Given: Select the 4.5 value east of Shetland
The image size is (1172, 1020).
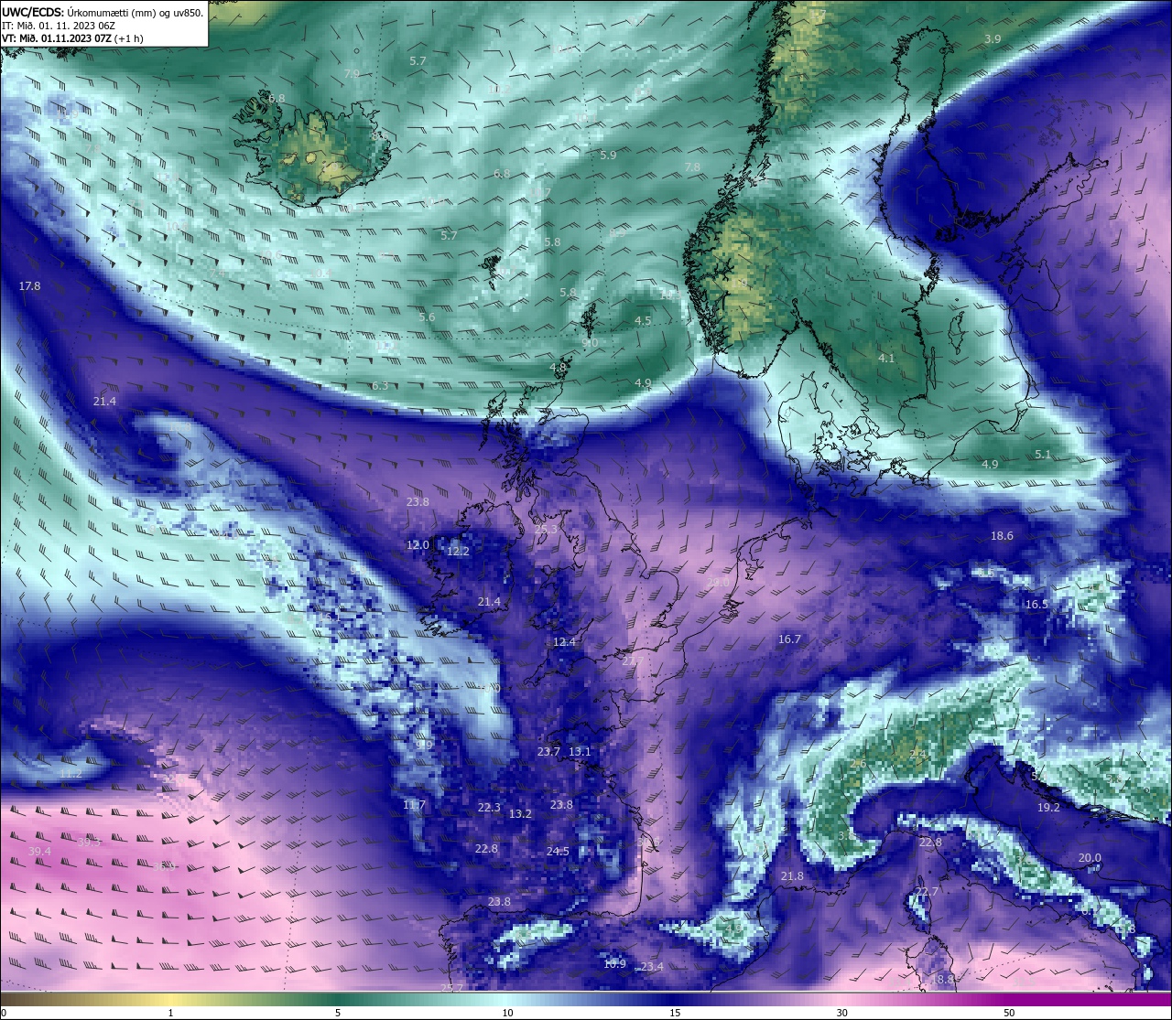Looking at the screenshot, I should click(643, 321).
